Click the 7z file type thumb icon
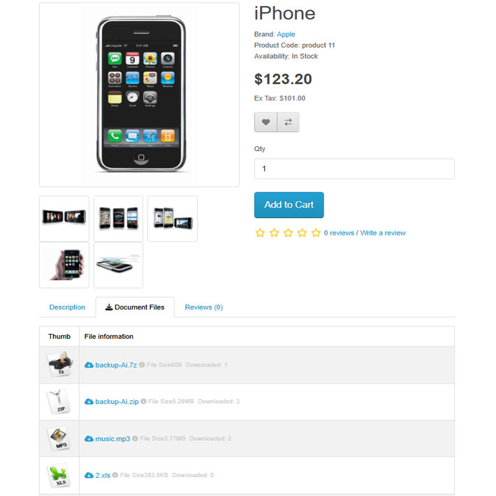This screenshot has height=496, width=496. (59, 365)
